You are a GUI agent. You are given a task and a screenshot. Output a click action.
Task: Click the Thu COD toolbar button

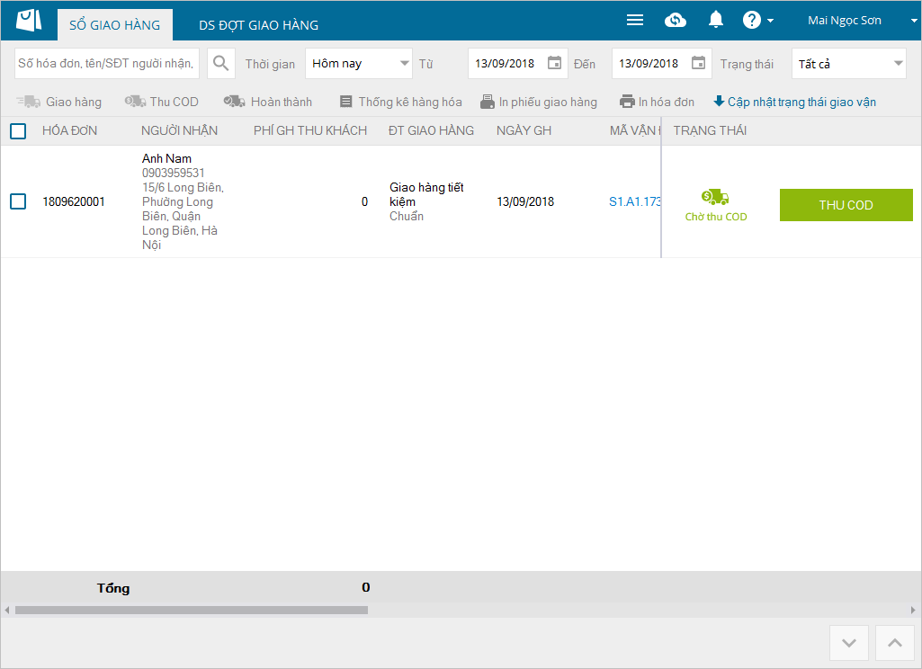162,102
